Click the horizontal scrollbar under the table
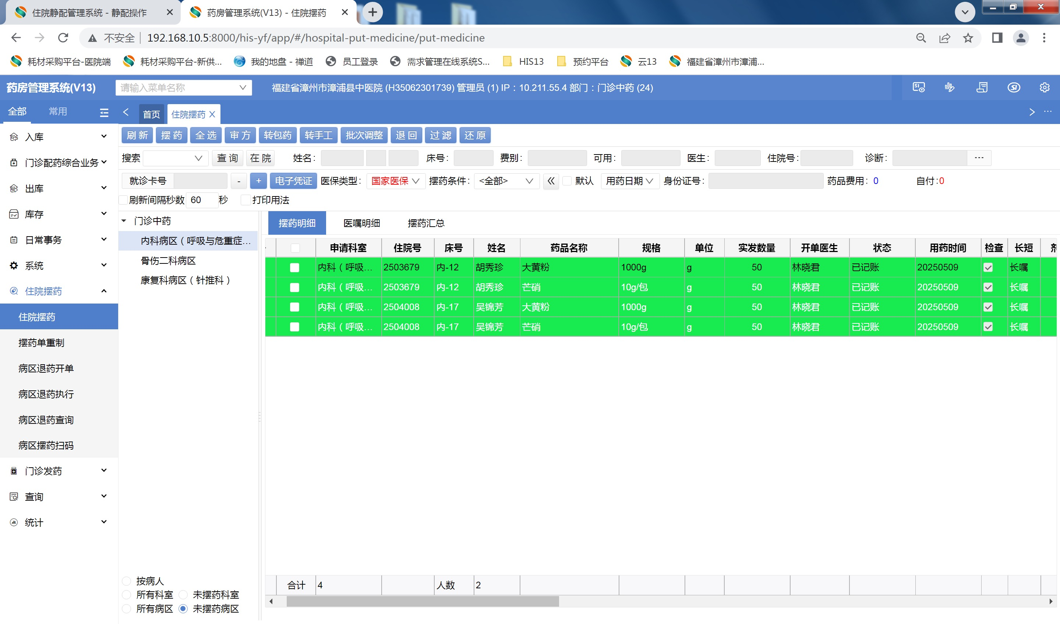The width and height of the screenshot is (1060, 624). coord(422,602)
